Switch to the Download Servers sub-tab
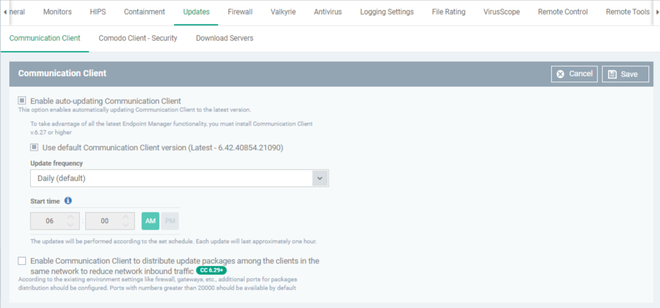Image resolution: width=660 pixels, height=308 pixels. coord(224,39)
